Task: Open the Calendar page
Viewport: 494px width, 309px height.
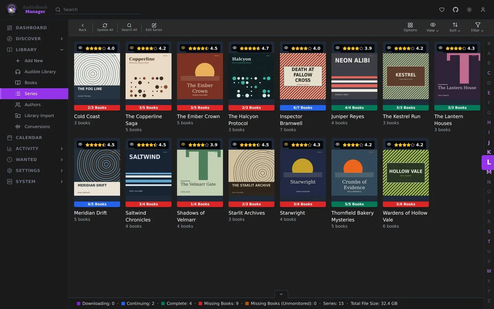Action: click(29, 138)
